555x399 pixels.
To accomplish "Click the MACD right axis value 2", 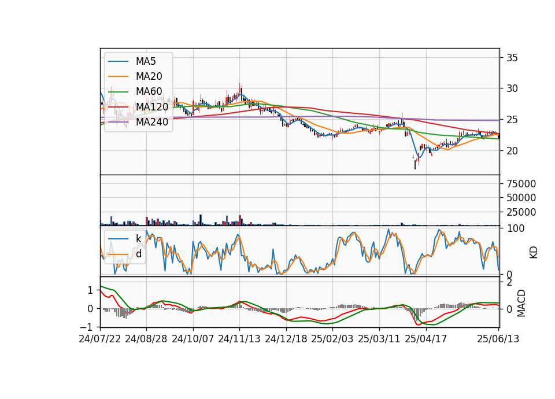I will tap(509, 283).
